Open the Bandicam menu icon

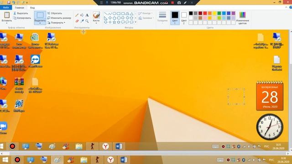tap(101, 3)
